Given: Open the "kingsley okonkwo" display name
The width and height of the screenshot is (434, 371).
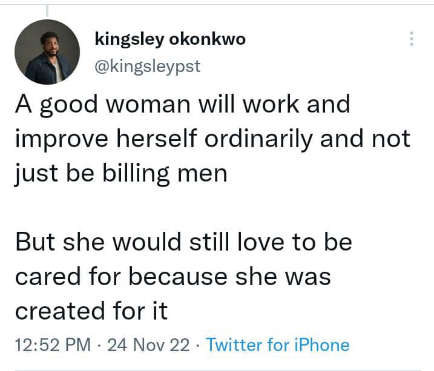Looking at the screenshot, I should pyautogui.click(x=170, y=39).
